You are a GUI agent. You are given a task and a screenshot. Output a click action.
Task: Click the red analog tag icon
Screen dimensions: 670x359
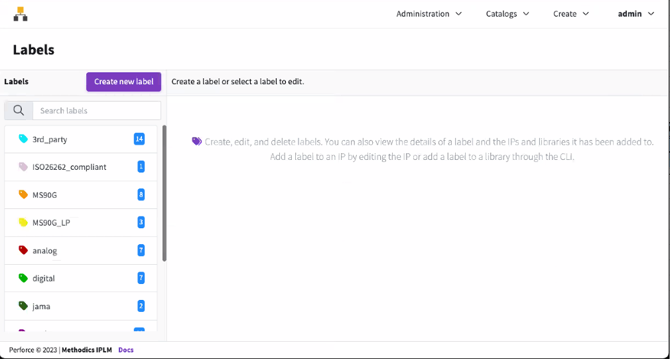23,251
